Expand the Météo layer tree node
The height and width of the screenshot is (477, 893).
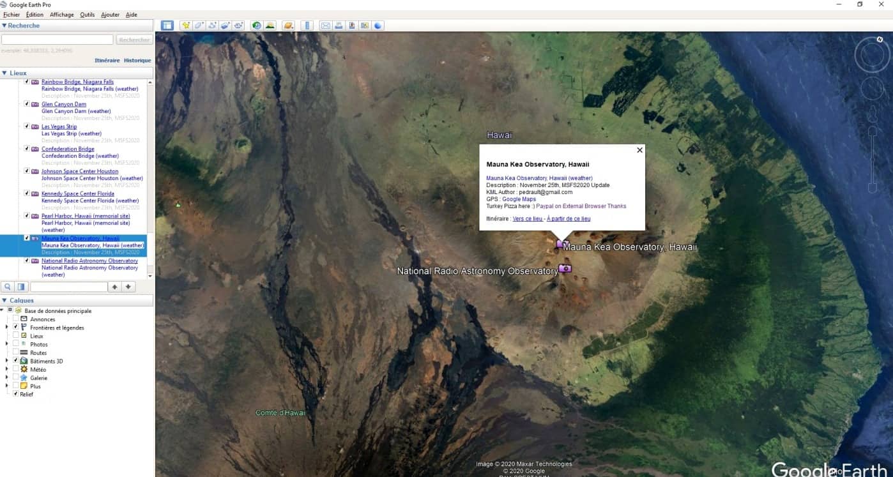[x=7, y=369]
